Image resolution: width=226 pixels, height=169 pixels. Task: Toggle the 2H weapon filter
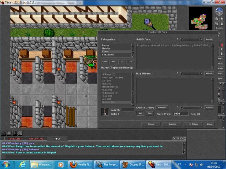[x=130, y=62]
